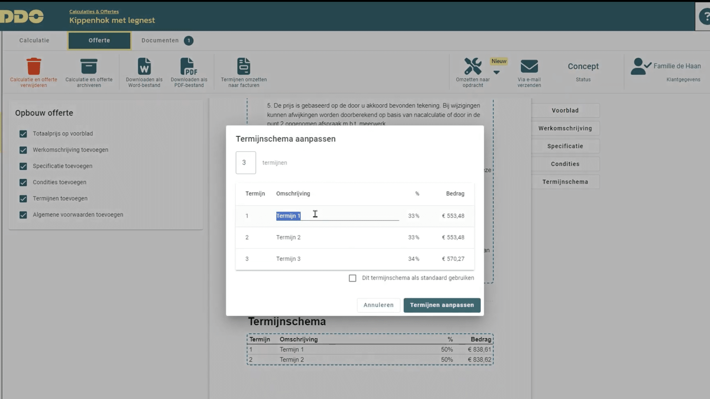Click the archive box icon
Viewport: 710px width, 399px height.
(89, 66)
